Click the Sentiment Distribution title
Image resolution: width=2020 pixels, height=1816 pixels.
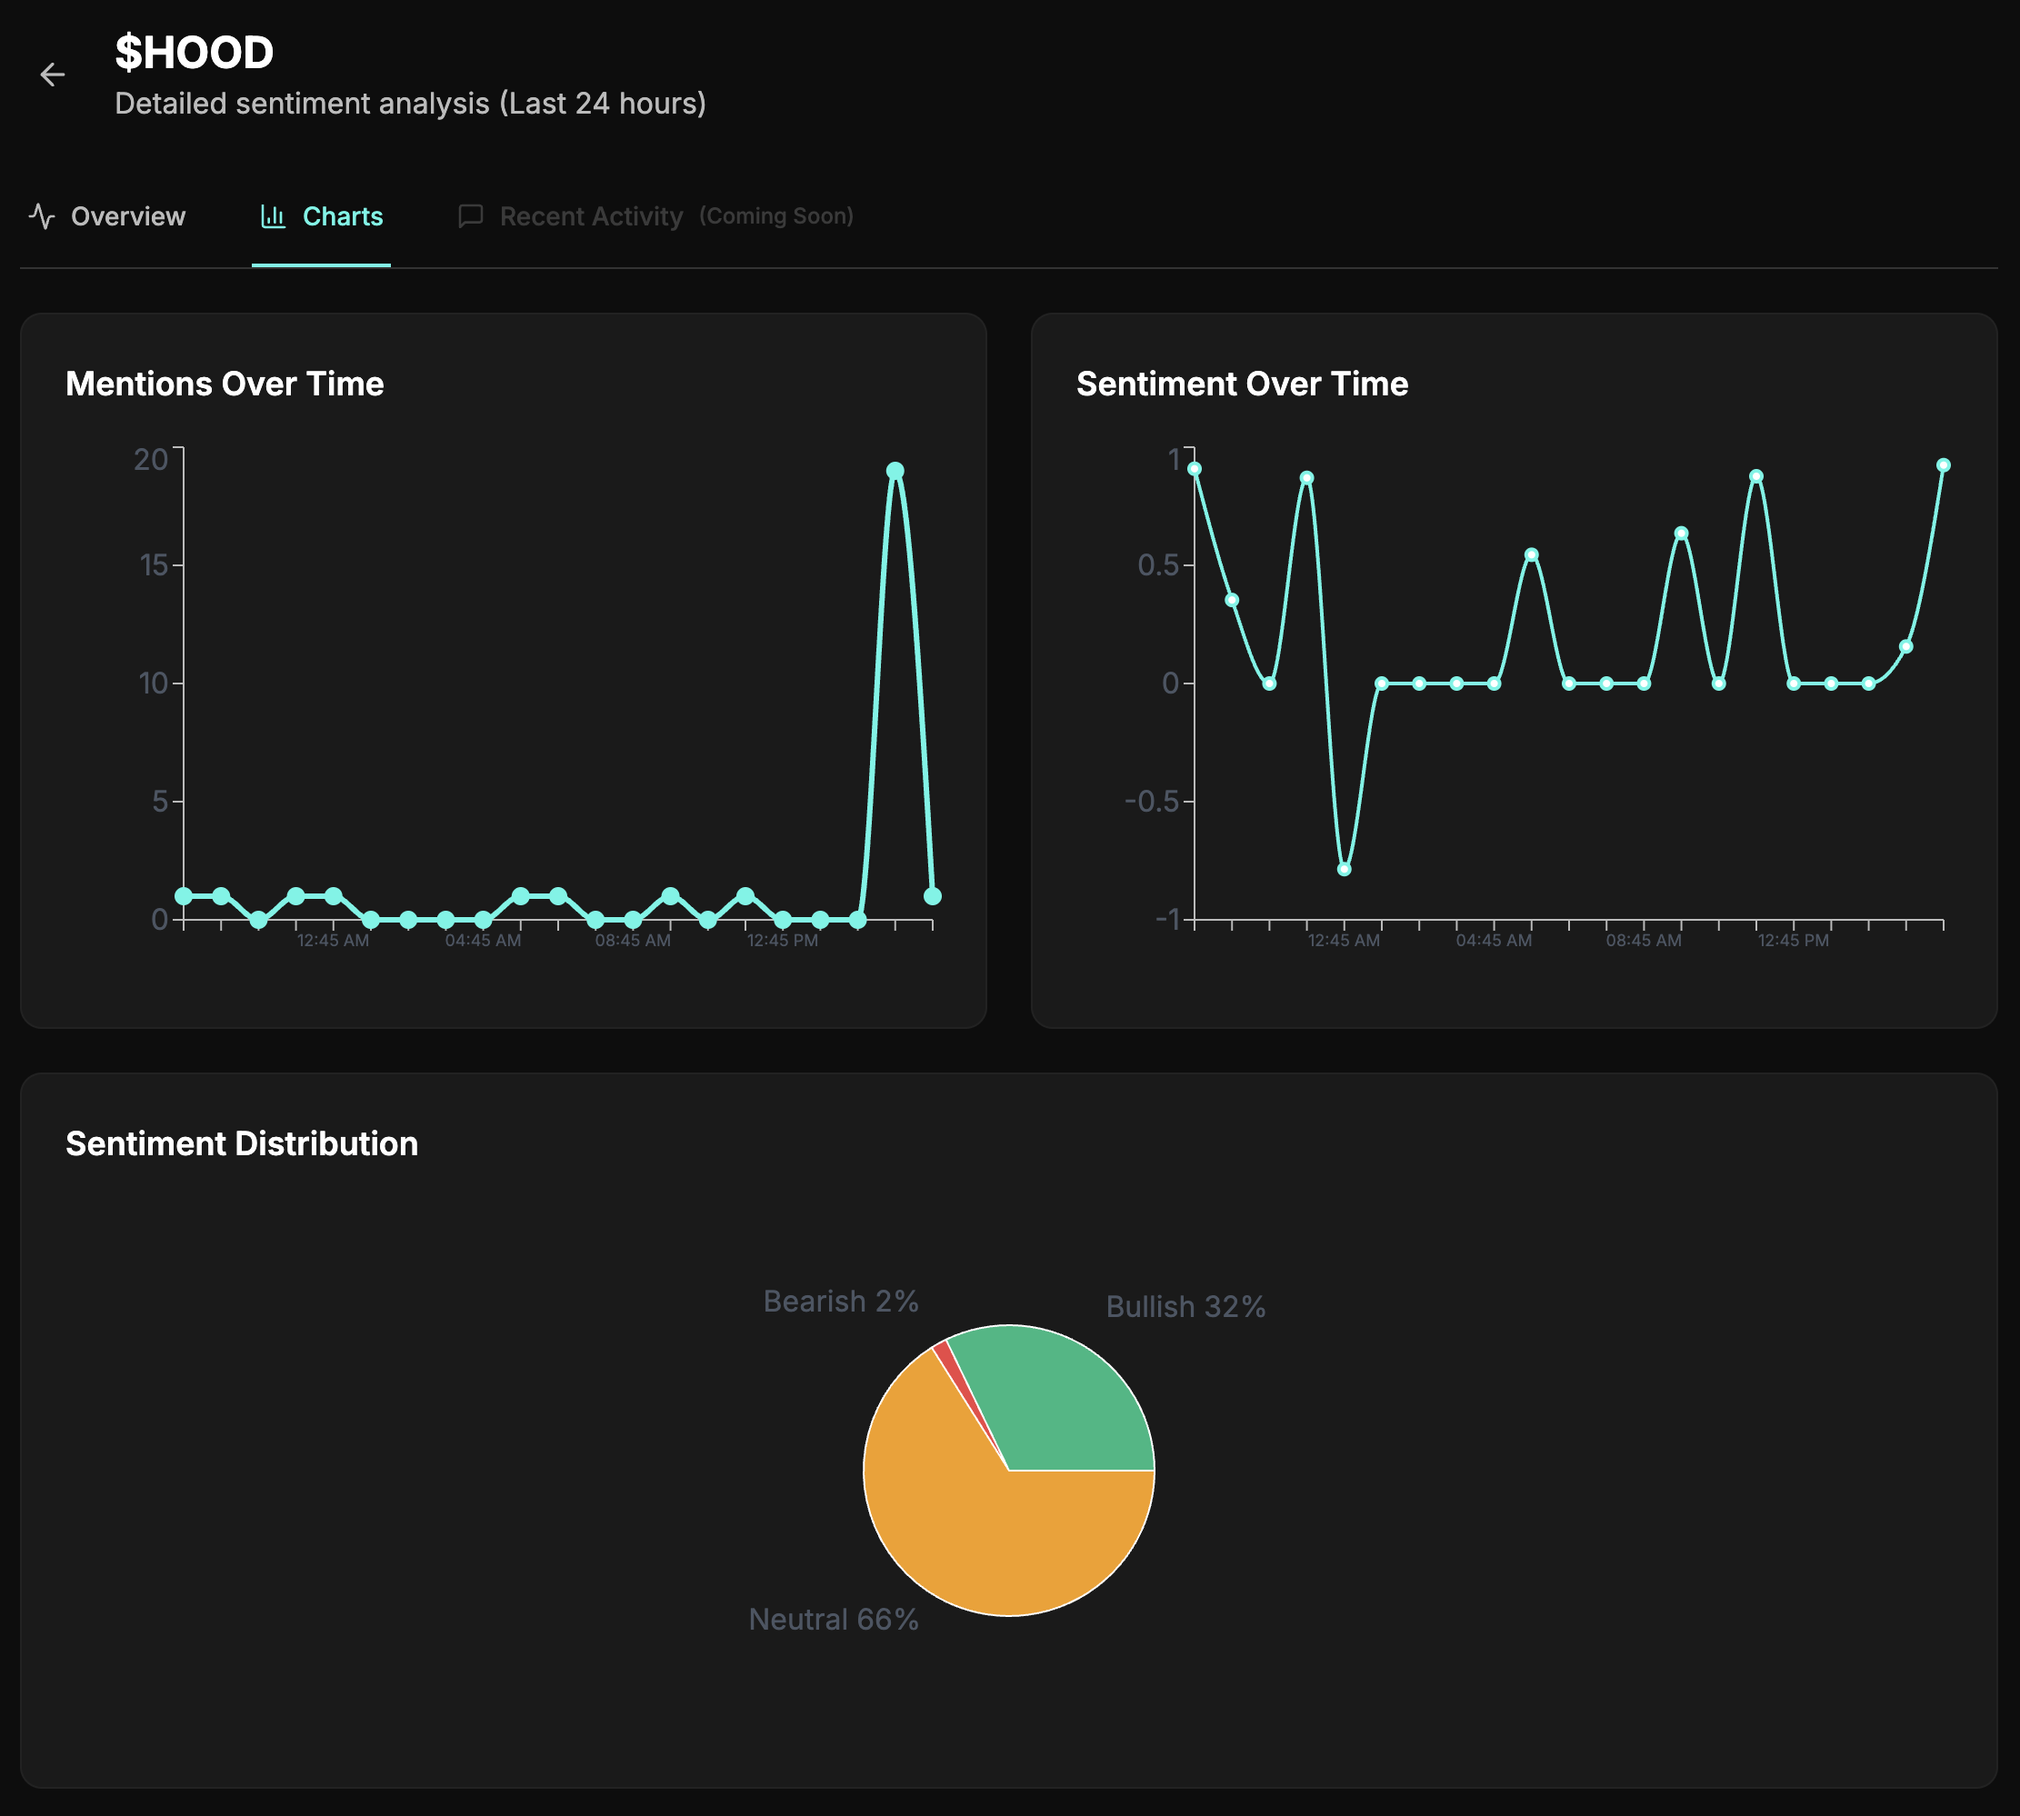[x=242, y=1143]
